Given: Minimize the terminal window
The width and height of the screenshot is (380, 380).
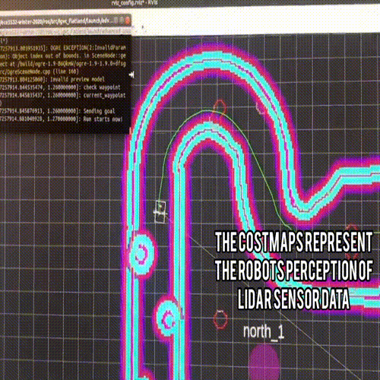Looking at the screenshot, I should [116, 21].
